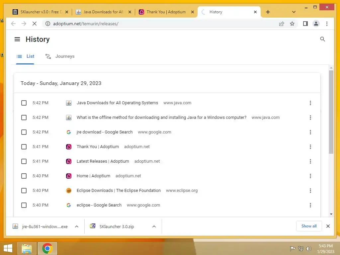This screenshot has height=255, width=340.
Task: Close the SKlauncher v3.0 tab
Action: pos(67,12)
